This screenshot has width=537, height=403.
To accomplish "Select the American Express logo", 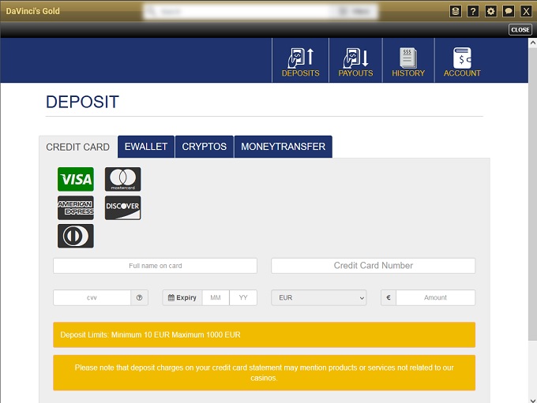I will [76, 207].
